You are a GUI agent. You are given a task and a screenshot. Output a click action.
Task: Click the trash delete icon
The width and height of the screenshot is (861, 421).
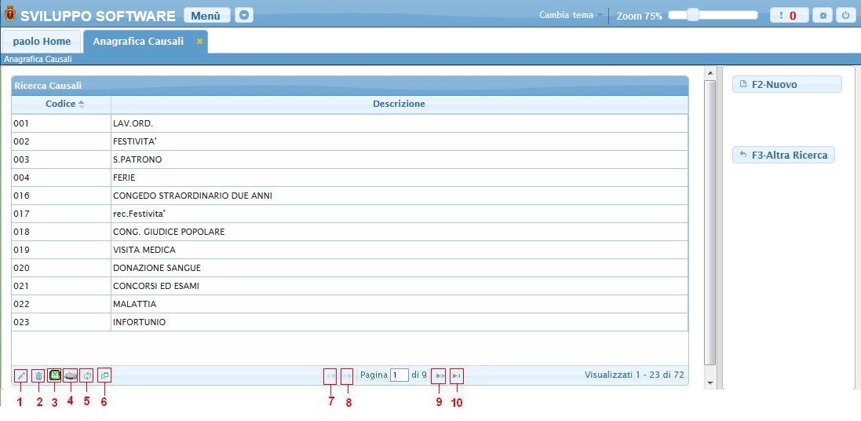coord(38,376)
